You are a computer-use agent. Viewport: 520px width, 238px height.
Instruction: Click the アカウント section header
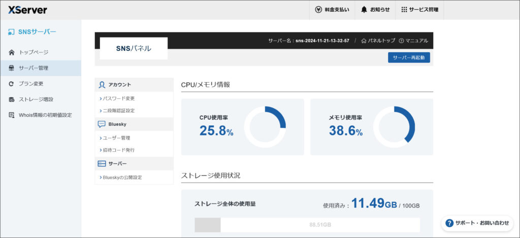[x=134, y=85]
